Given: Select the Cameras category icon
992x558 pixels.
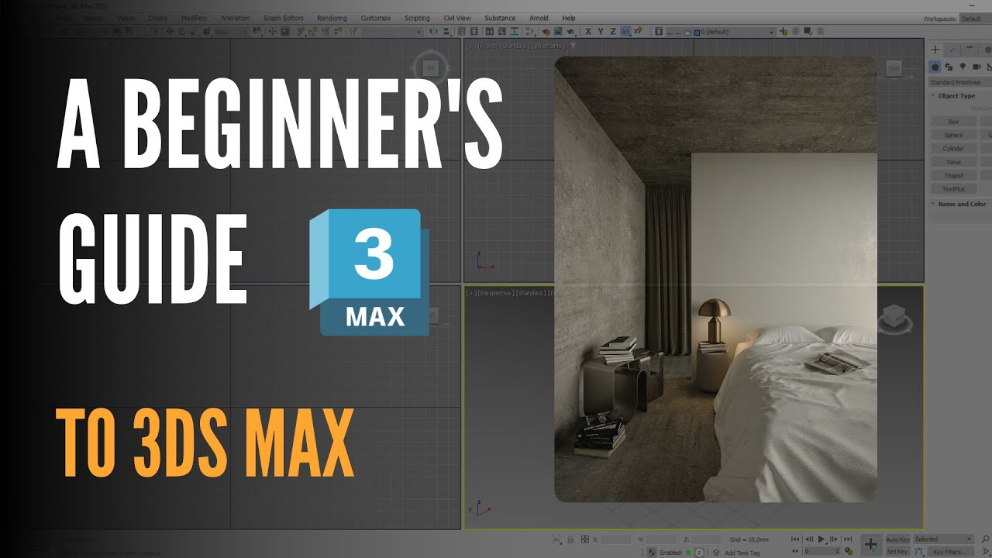Looking at the screenshot, I should [976, 67].
